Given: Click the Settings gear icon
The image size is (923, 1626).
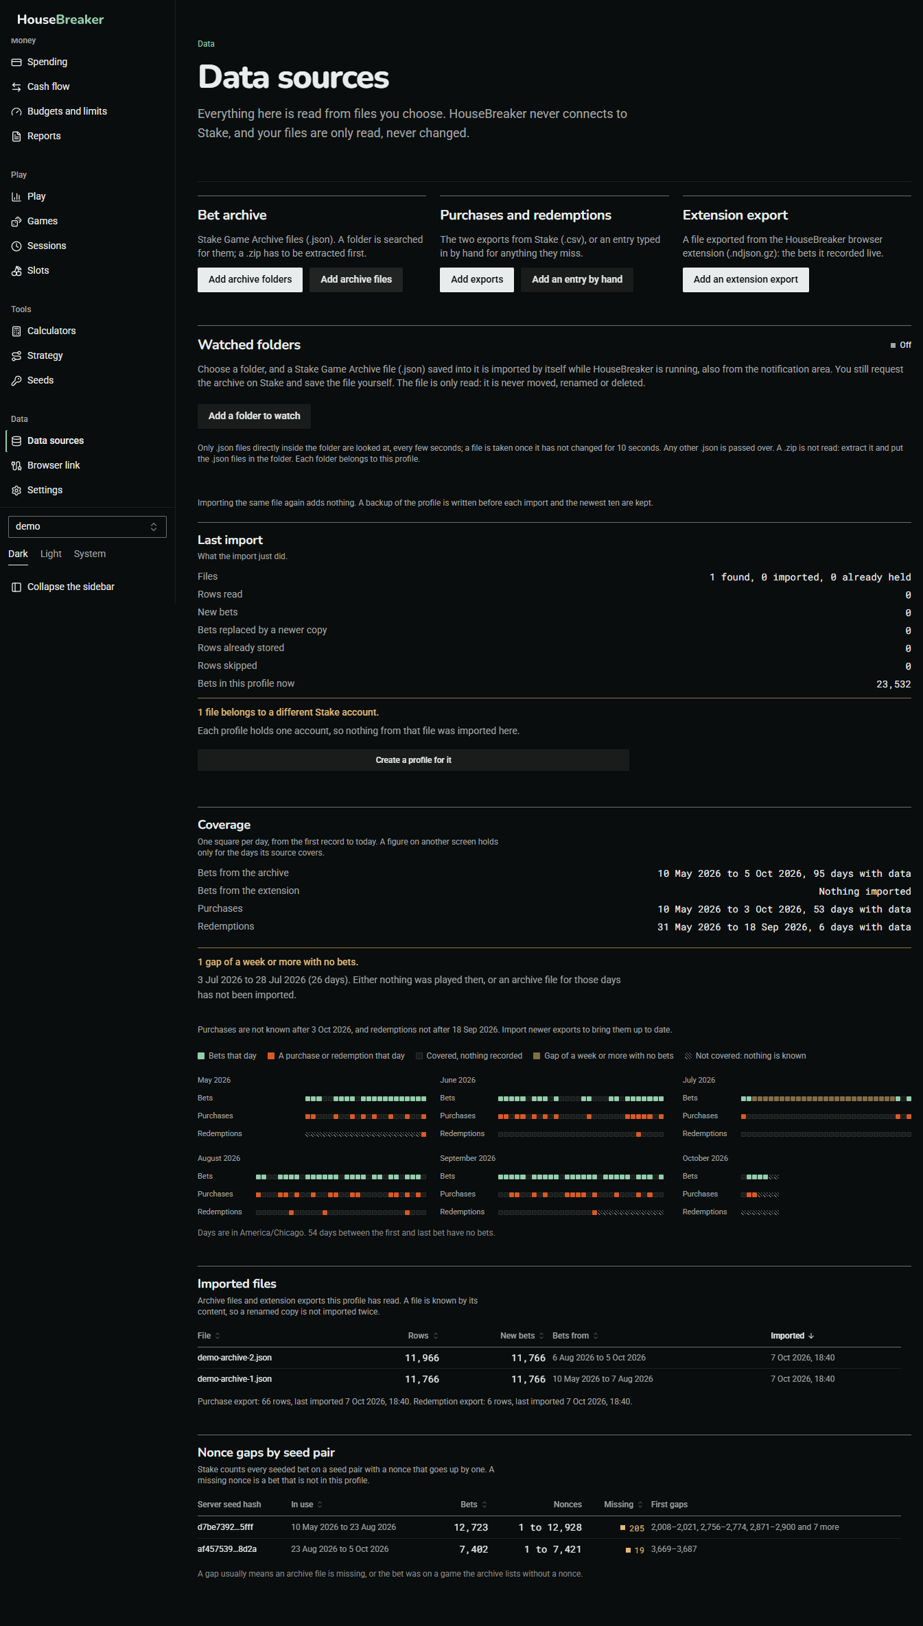Looking at the screenshot, I should pos(16,491).
